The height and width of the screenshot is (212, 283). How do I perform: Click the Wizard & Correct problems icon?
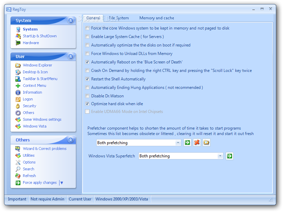[x=18, y=149]
